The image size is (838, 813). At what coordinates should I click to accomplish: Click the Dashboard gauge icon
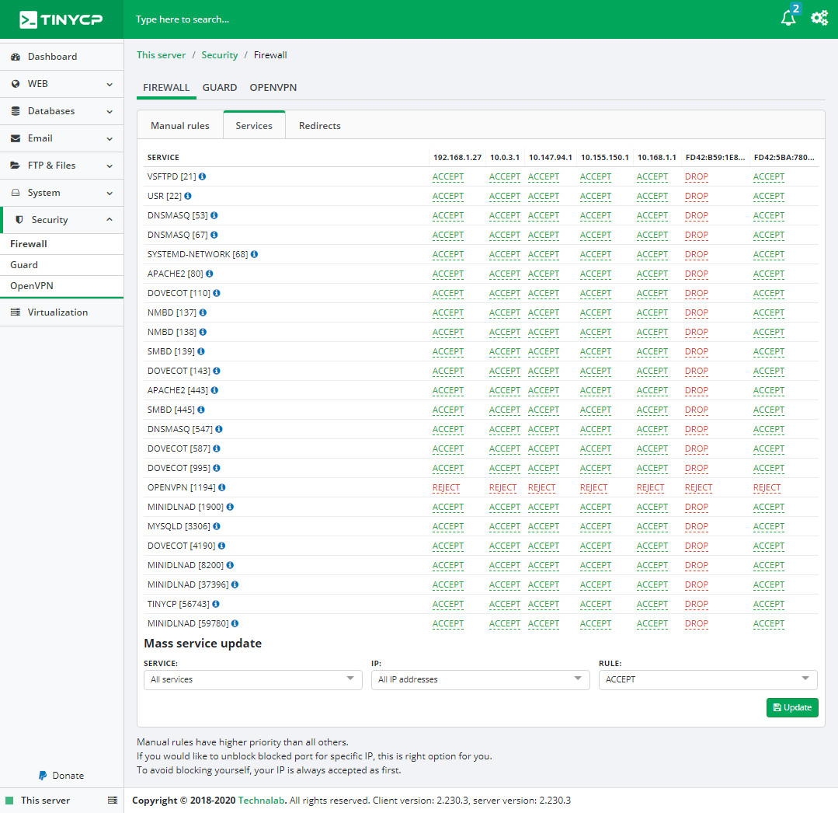[x=16, y=57]
